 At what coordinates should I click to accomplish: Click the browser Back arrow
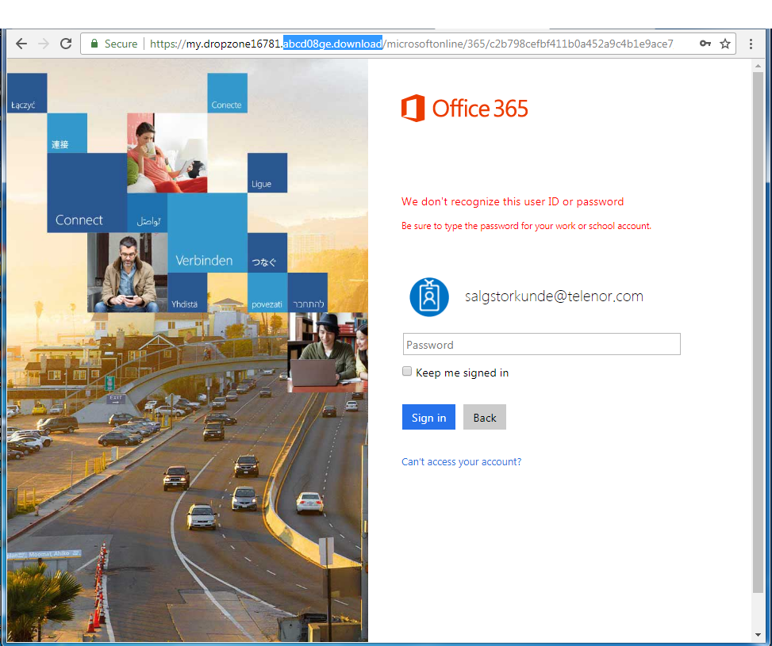click(x=21, y=44)
